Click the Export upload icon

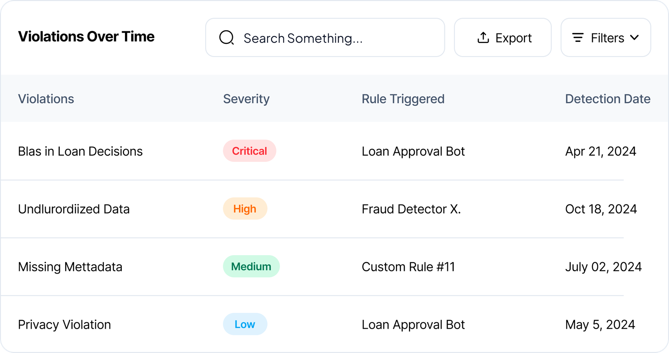(483, 38)
